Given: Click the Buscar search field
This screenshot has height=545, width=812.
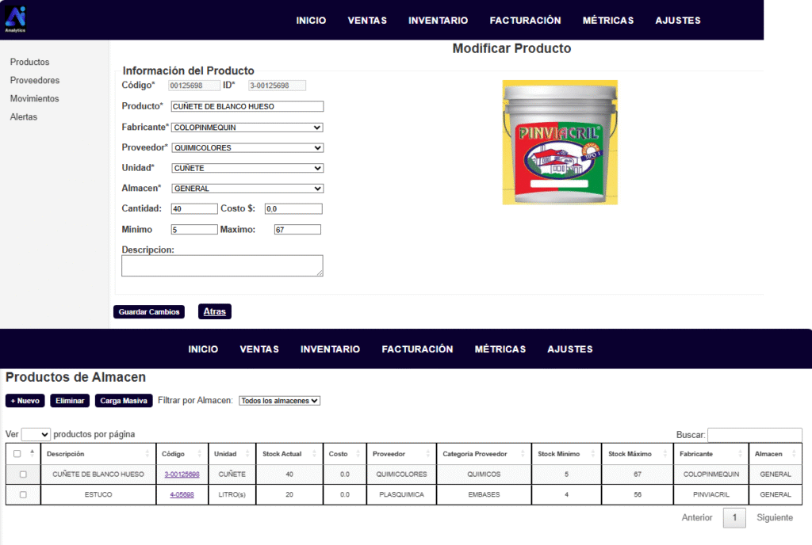Looking at the screenshot, I should [754, 435].
